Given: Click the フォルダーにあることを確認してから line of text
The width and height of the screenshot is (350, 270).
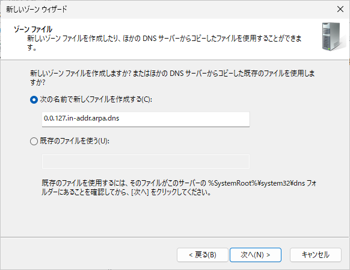Looking at the screenshot, I should point(126,192).
